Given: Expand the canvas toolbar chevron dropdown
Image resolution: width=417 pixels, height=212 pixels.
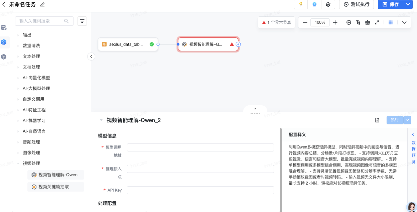Looking at the screenshot, I should pyautogui.click(x=404, y=22).
